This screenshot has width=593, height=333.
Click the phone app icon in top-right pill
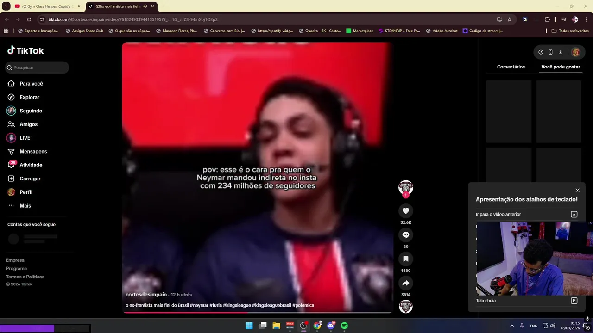(550, 52)
